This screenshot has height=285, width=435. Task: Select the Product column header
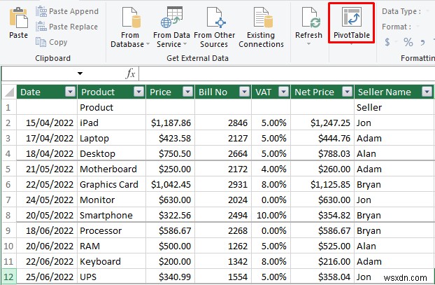111,92
